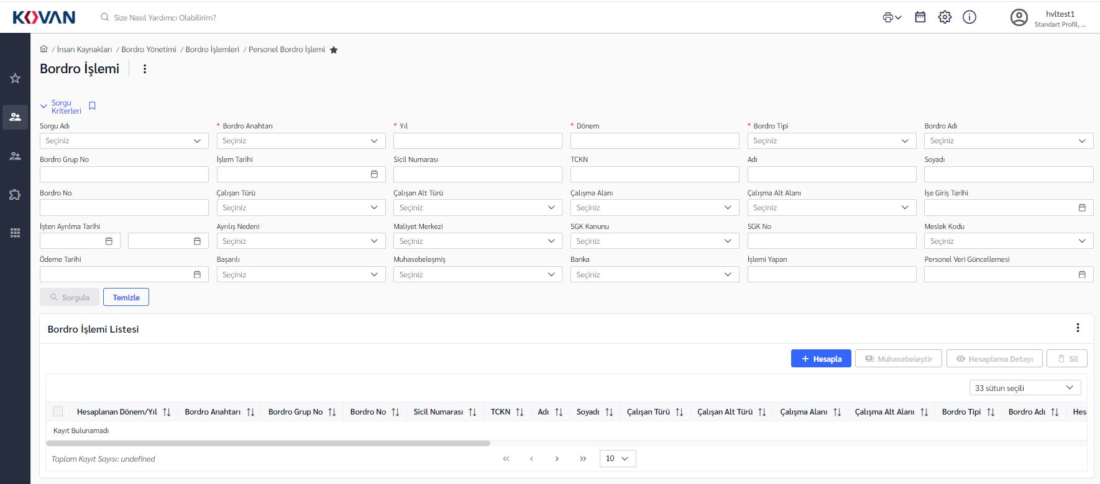1100x484 pixels.
Task: Click the favorites star in left sidebar
Action: point(15,78)
